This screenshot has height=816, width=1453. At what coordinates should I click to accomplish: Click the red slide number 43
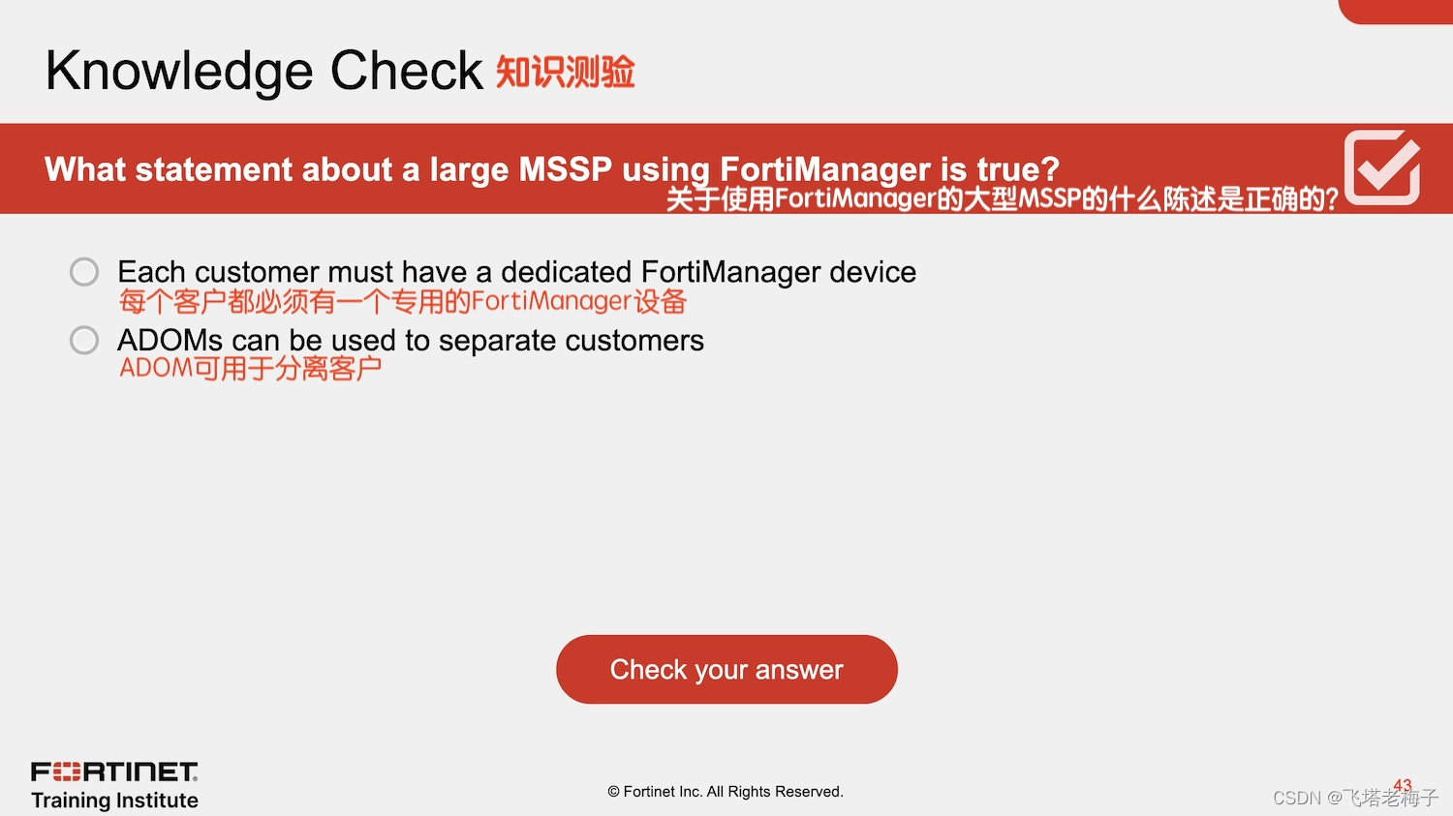(1403, 785)
